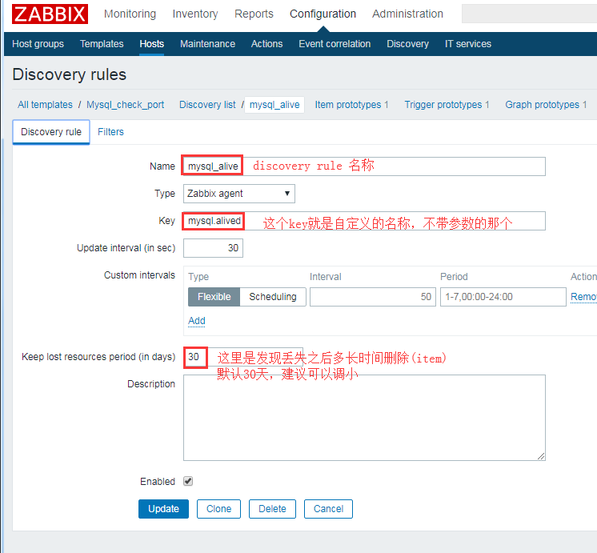597x553 pixels.
Task: Open Discovery list link
Action: click(207, 105)
